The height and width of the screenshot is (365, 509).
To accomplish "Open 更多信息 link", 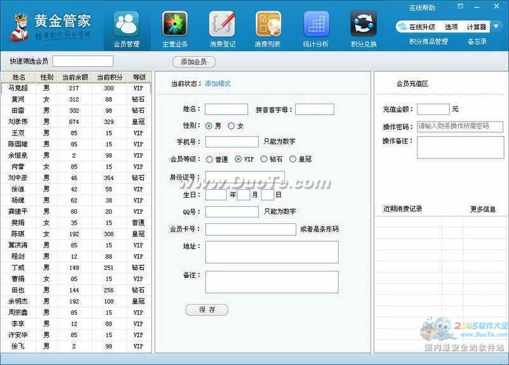I will (483, 209).
